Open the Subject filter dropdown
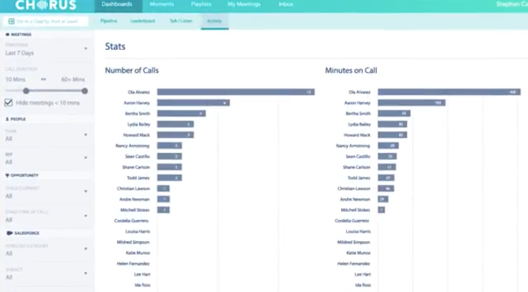528x292 pixels. (x=46, y=273)
